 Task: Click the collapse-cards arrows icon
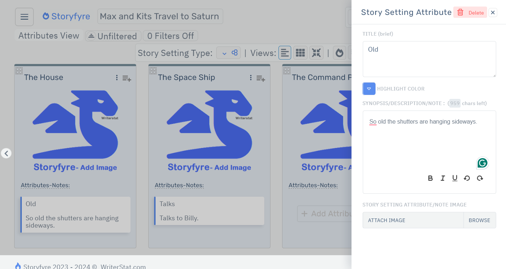tap(316, 52)
